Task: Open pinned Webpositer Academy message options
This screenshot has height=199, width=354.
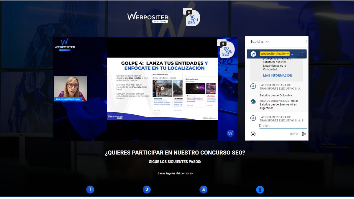Action: [x=302, y=54]
